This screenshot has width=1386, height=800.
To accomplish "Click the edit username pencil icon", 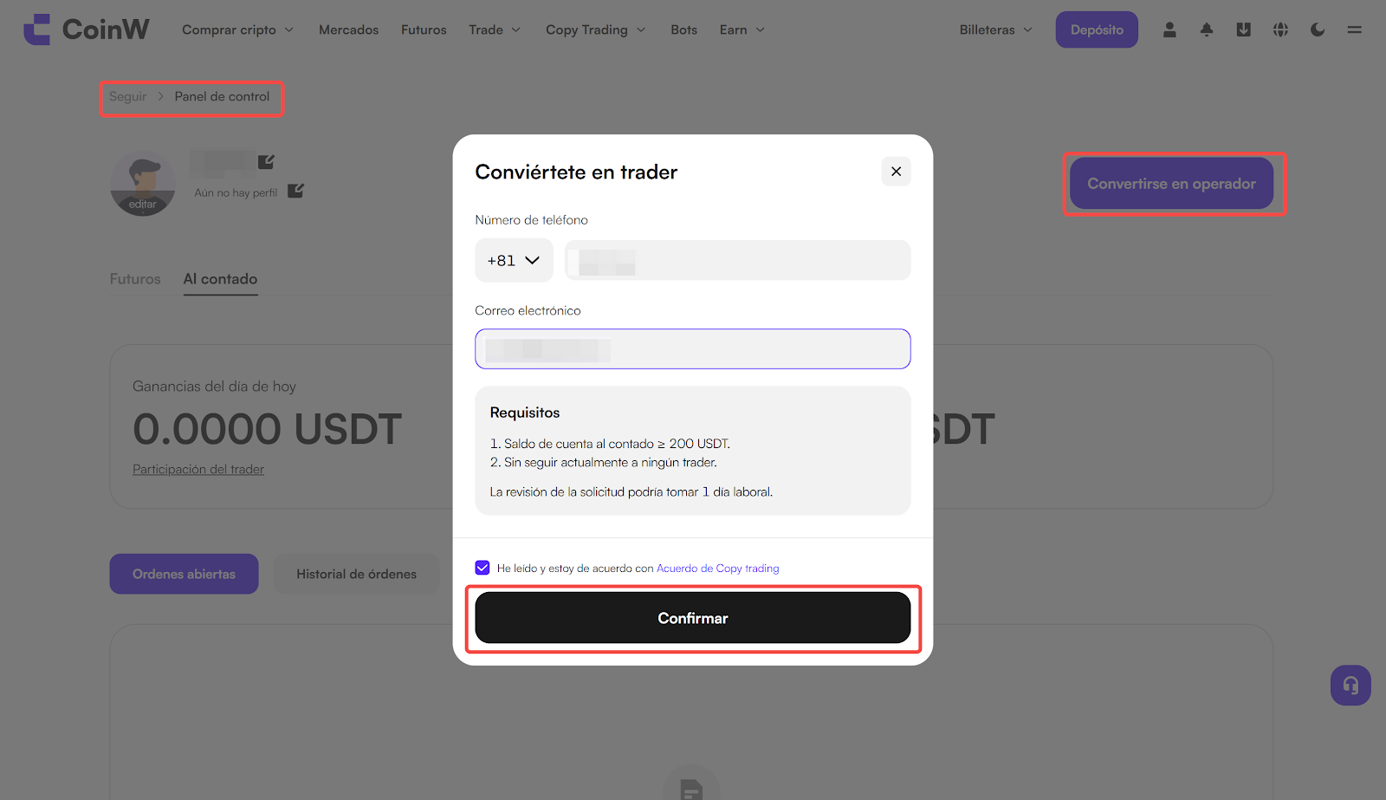I will click(267, 161).
